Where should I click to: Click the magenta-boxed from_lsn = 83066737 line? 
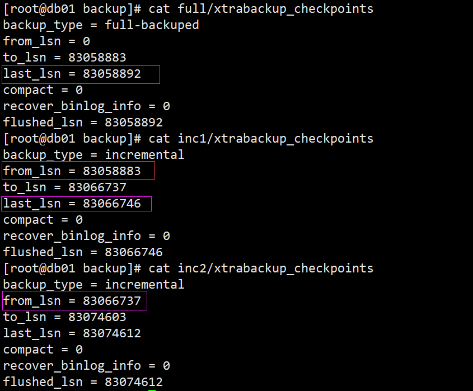[72, 301]
